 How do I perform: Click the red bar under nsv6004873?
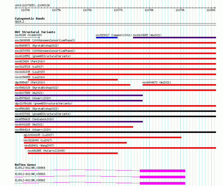179,85
